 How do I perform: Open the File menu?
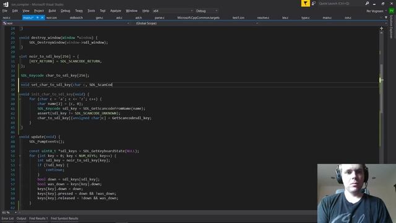[5, 11]
